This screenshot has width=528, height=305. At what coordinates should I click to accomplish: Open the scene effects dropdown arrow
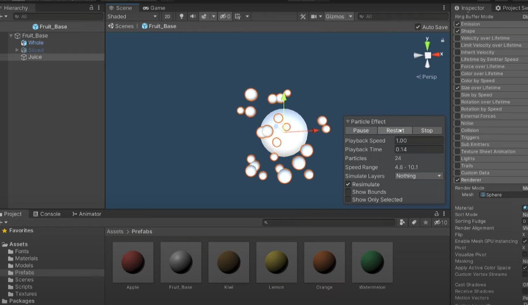coord(214,17)
